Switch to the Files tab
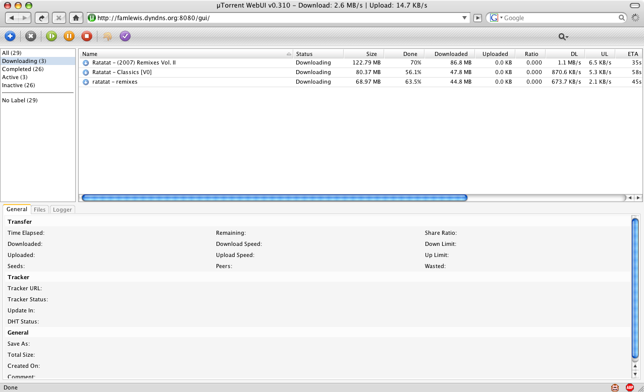Viewport: 644px width, 392px height. (39, 210)
